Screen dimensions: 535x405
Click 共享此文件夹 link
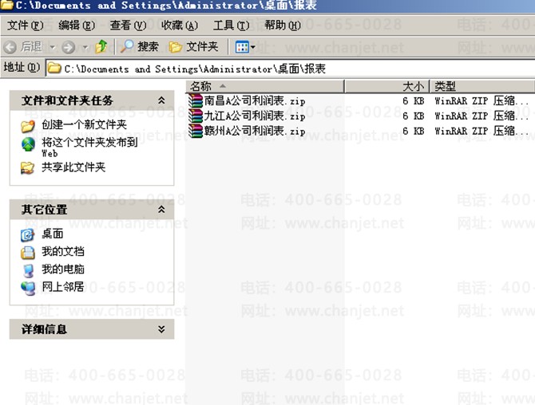pos(73,167)
